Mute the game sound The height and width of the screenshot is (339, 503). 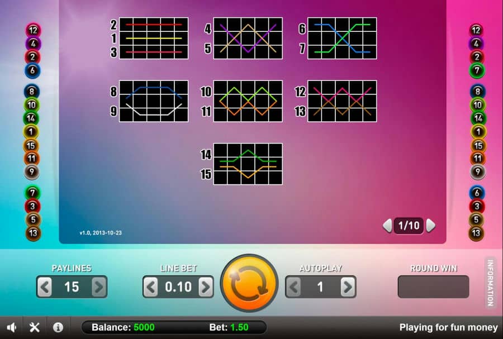click(x=12, y=327)
